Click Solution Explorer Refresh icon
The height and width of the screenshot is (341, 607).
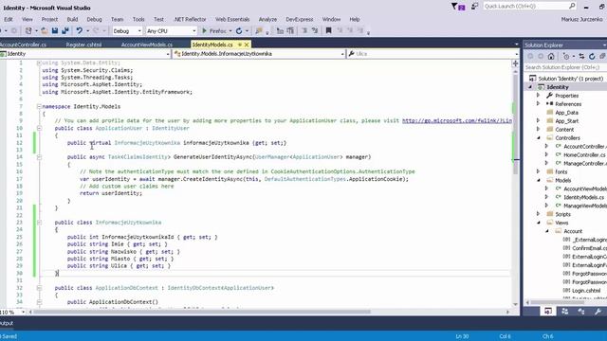pos(592,57)
